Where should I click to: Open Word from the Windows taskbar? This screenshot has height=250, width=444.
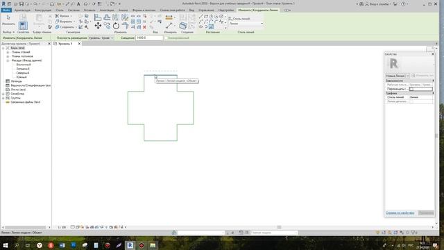pos(62,245)
